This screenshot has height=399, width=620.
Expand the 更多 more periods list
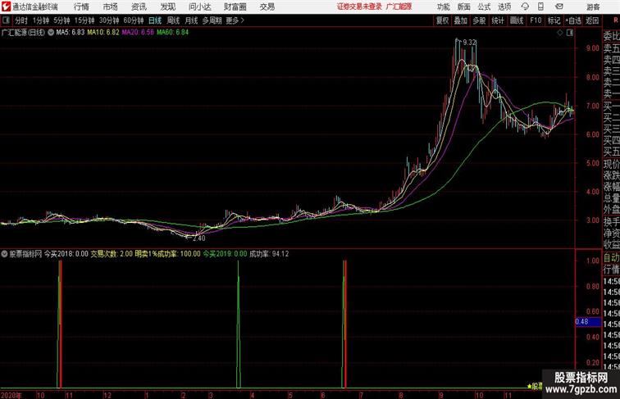[235, 20]
